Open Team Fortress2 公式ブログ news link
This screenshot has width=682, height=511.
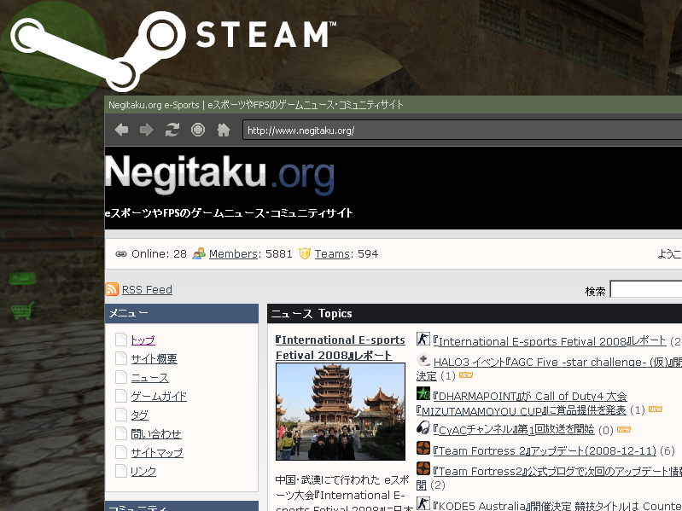point(557,471)
